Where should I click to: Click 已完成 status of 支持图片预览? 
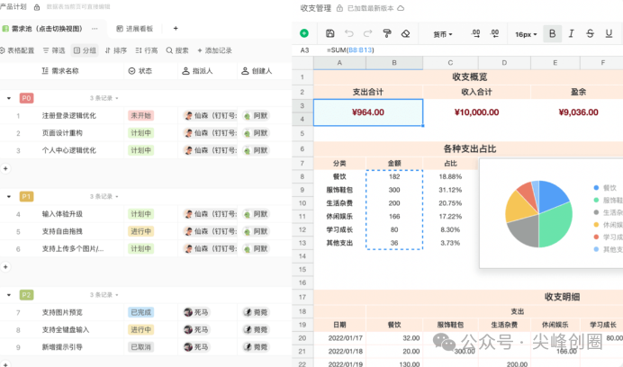point(141,312)
